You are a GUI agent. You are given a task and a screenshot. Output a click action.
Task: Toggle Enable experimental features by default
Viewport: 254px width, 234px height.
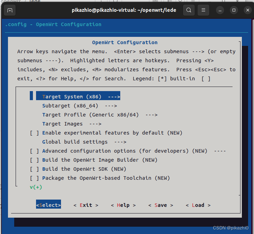(34, 133)
